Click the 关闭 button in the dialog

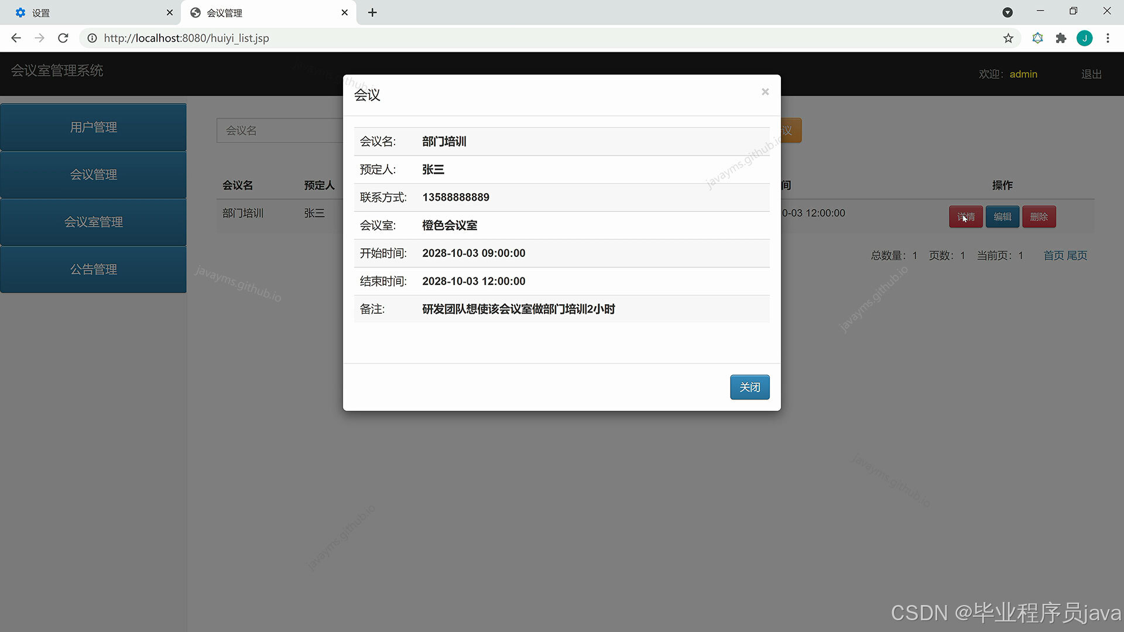[x=749, y=387]
